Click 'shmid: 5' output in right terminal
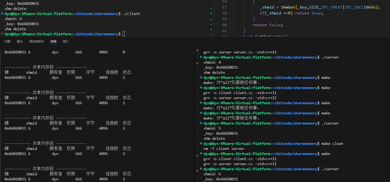Viewport: 390px width, 182px height. 212,128
